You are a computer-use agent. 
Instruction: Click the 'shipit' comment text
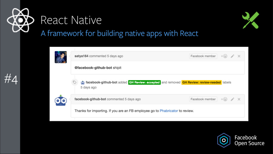117,68
